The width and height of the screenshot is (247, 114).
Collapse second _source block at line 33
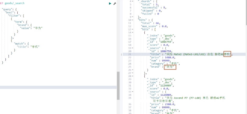point(132,92)
